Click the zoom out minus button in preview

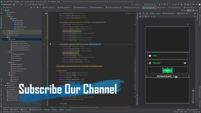pyautogui.click(x=193, y=97)
